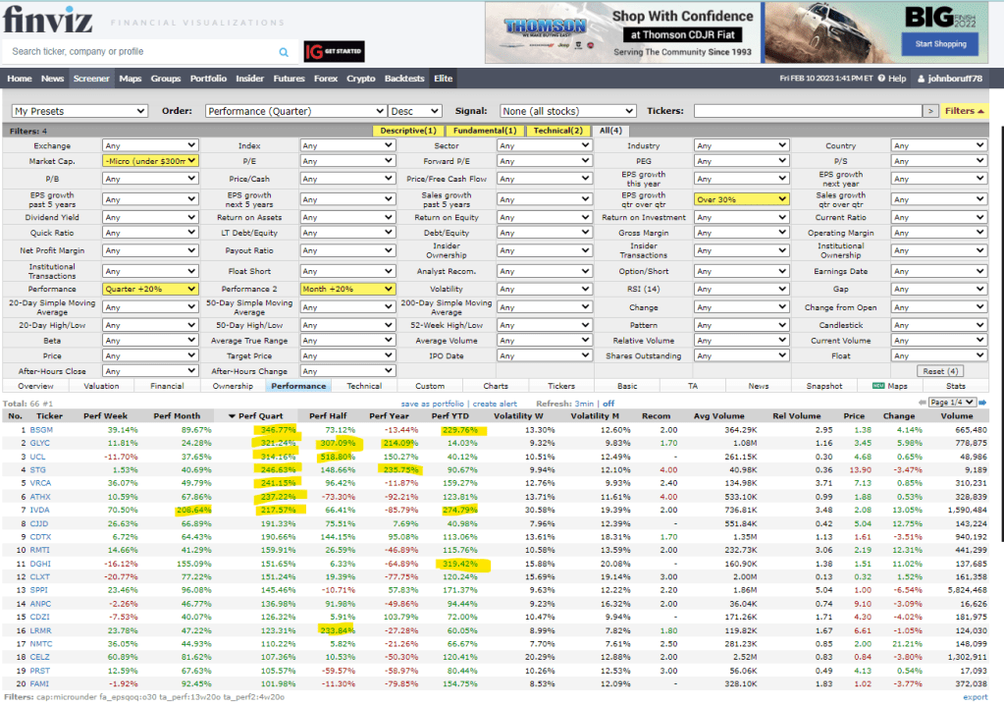Turn refresh off
Screen dimensions: 1004x705
point(608,404)
